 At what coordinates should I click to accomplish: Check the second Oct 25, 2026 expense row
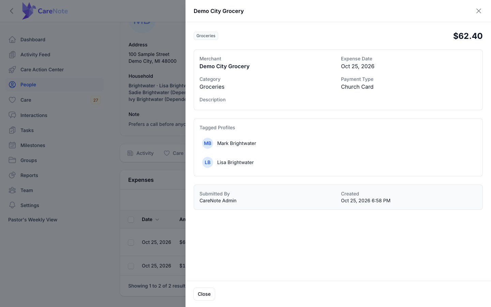131,266
